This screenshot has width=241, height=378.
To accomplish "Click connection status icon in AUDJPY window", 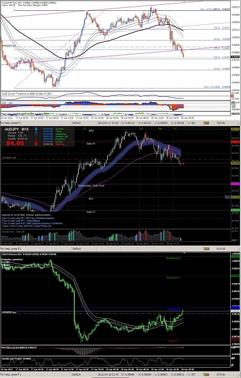I will [206, 249].
